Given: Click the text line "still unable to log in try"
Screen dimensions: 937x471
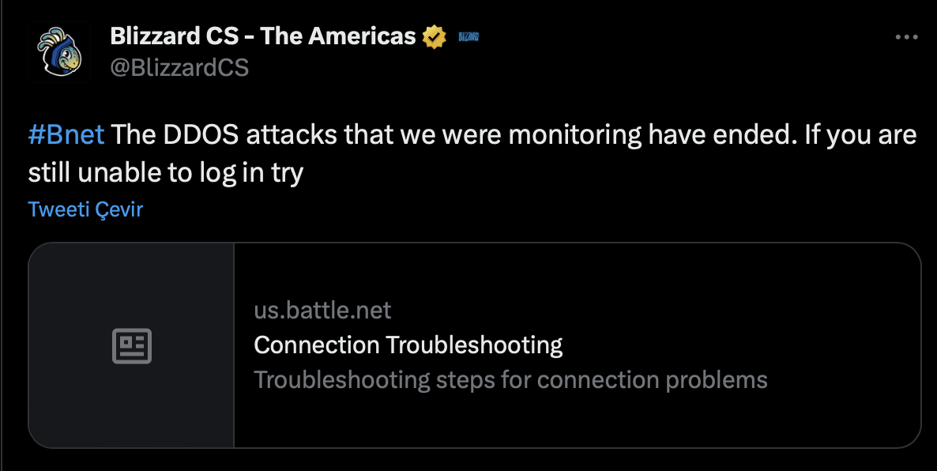Looking at the screenshot, I should tap(165, 172).
